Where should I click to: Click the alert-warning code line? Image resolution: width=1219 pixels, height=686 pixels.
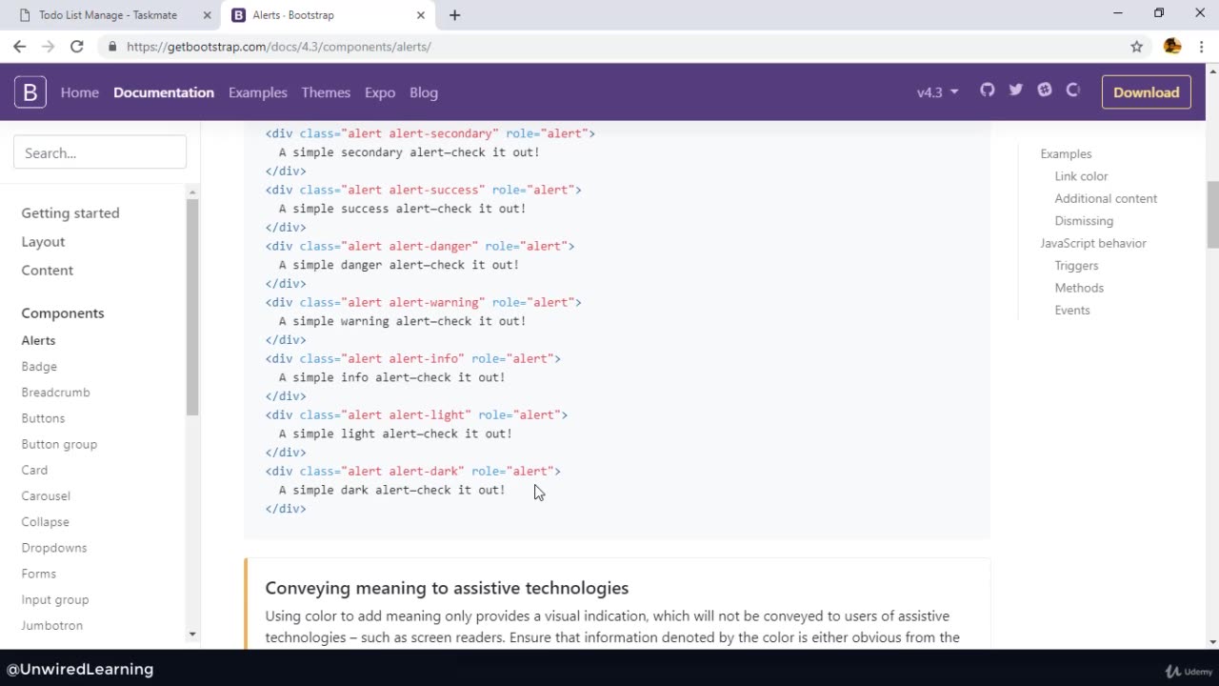tap(424, 302)
